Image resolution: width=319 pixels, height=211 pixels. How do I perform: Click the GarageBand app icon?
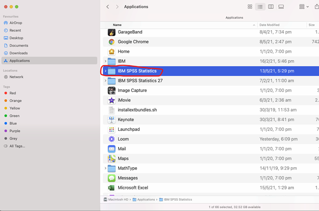(x=112, y=32)
